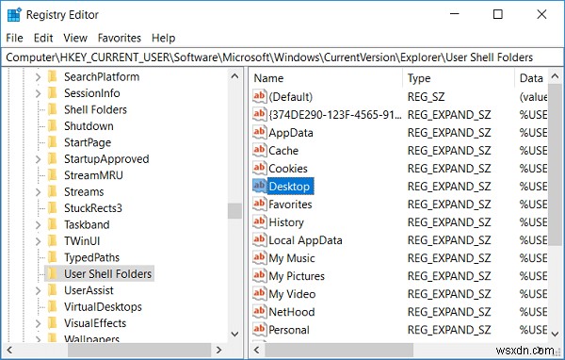The image size is (565, 360).
Task: Click the string icon next to Cache
Action: [x=260, y=150]
